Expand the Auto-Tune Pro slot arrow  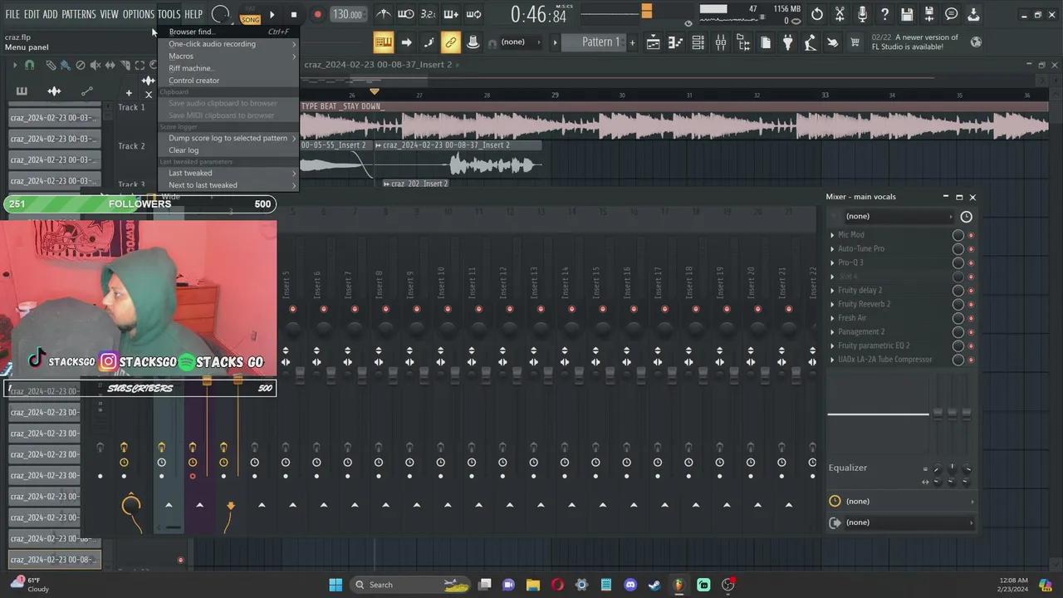click(x=832, y=248)
